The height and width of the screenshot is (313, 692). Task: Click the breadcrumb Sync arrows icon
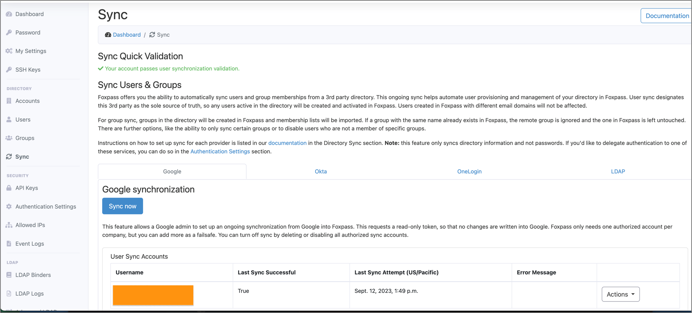[x=152, y=35]
